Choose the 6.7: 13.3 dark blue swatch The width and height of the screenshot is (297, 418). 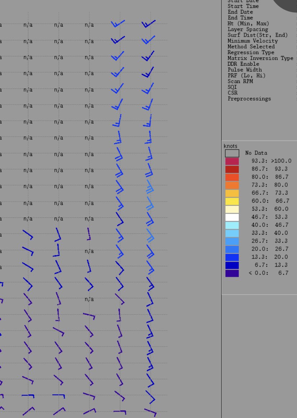(232, 265)
